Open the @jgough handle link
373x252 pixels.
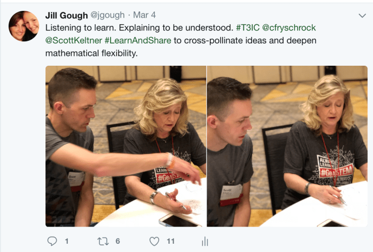[x=107, y=15]
